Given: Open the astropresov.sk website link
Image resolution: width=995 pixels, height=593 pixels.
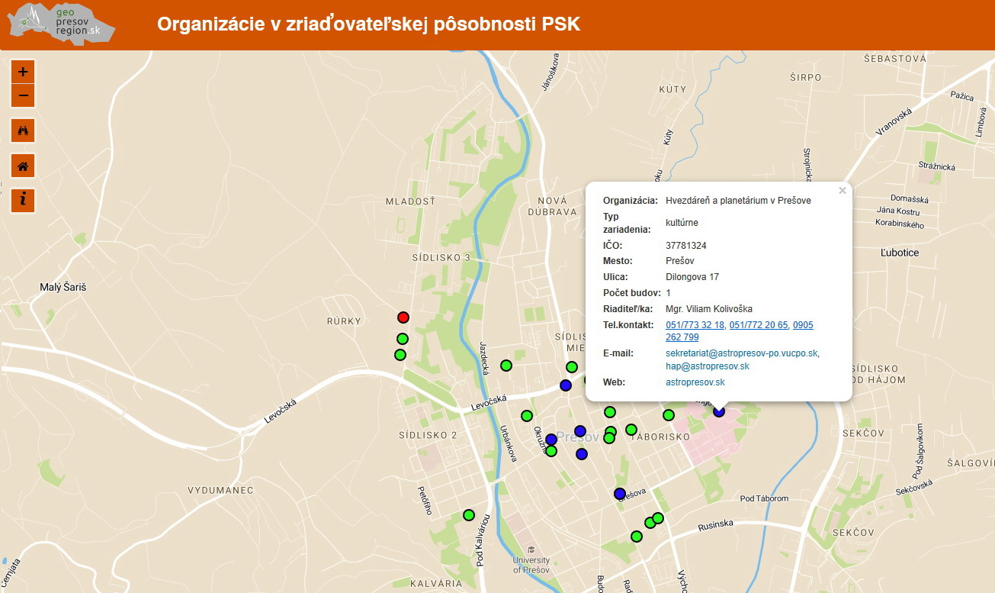Looking at the screenshot, I should [x=695, y=382].
